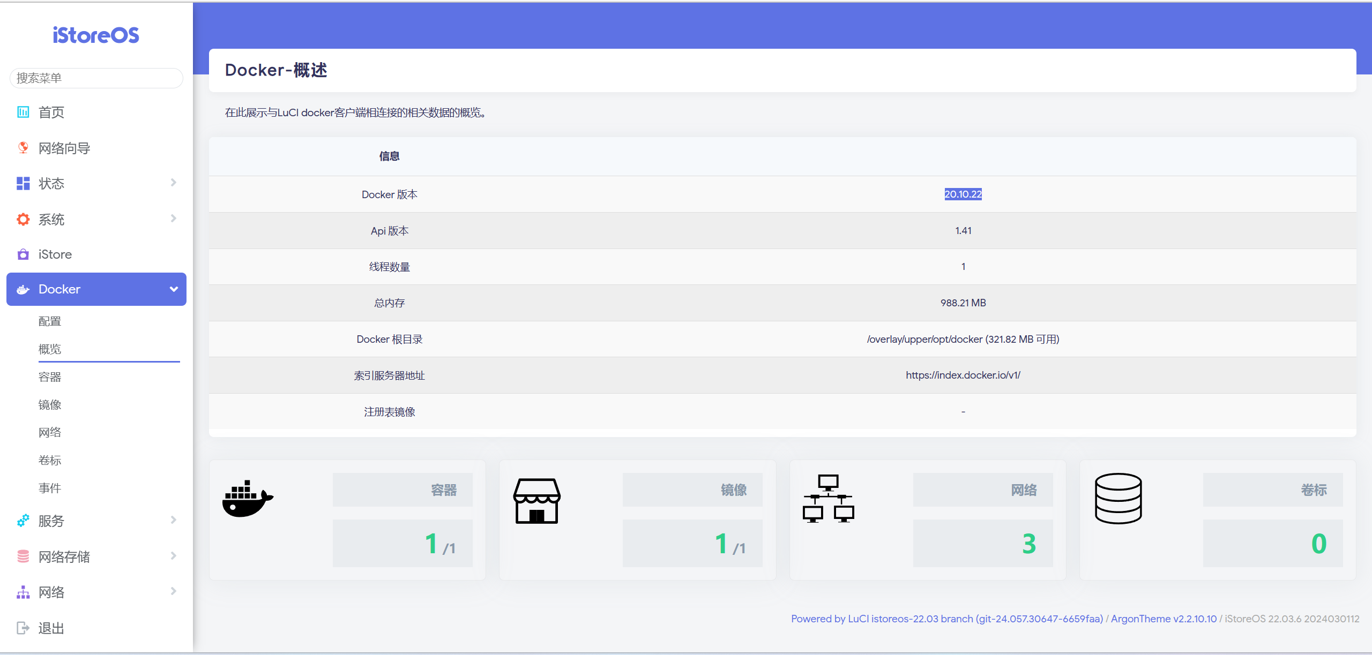Click the network topology icon

coord(828,499)
